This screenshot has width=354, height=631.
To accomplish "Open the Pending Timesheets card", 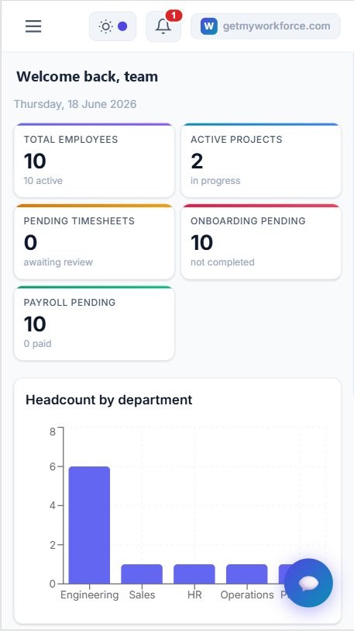I will 95,242.
